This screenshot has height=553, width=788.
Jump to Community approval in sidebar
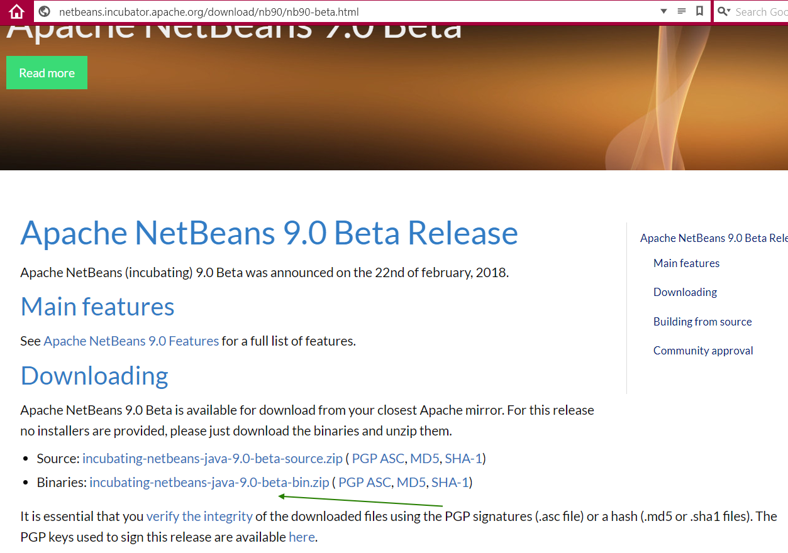coord(703,351)
